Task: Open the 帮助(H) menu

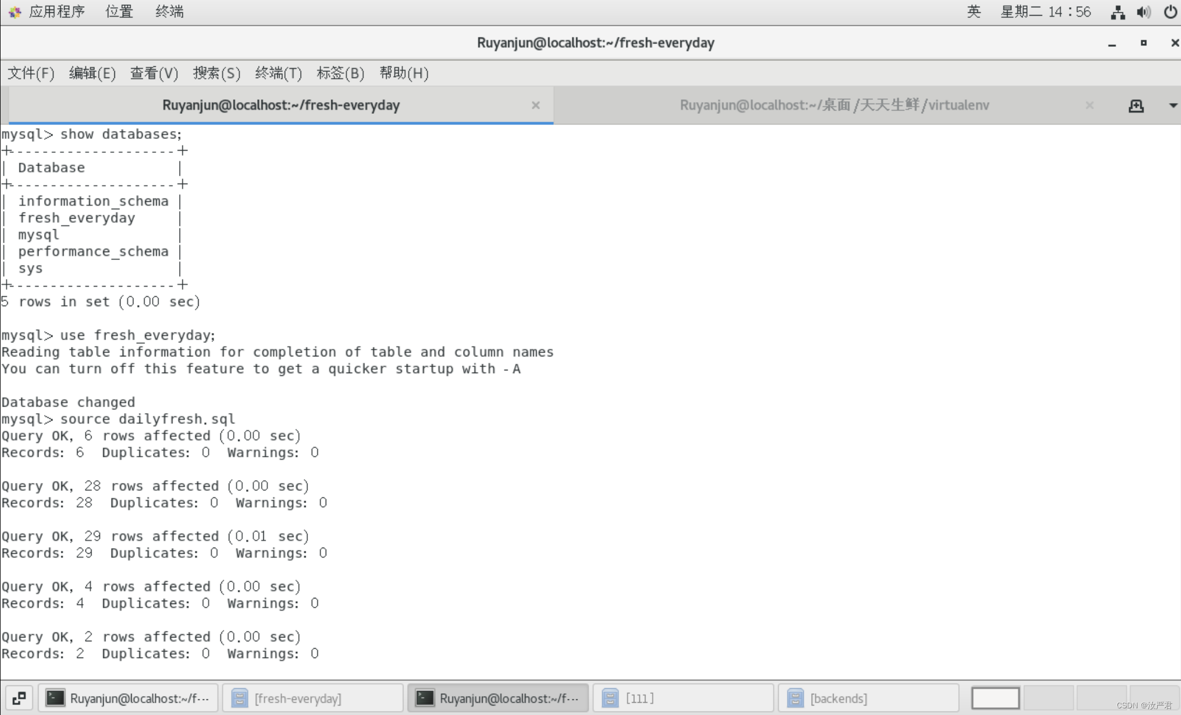Action: tap(404, 73)
